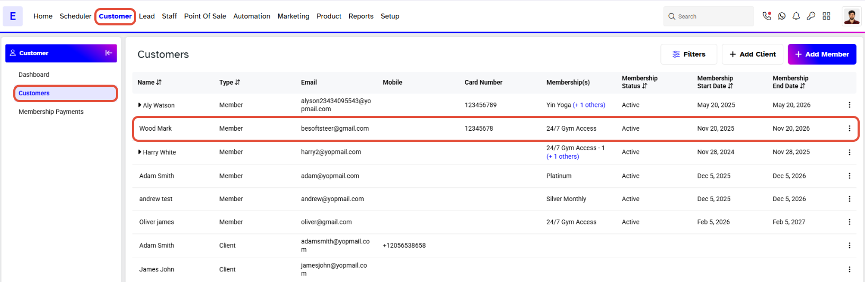Open row options for Adam Smith Platinum member
The height and width of the screenshot is (282, 865).
pyautogui.click(x=849, y=176)
